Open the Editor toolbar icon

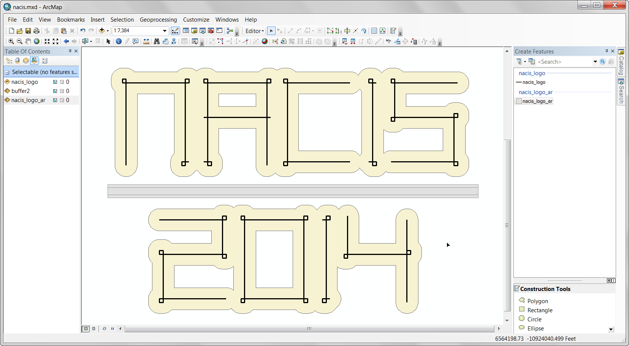175,31
